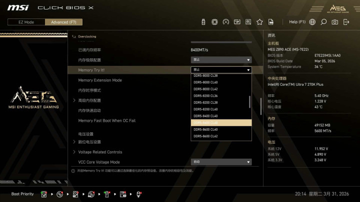Click the Intel Core Ultra 7 processor name

coord(295,84)
